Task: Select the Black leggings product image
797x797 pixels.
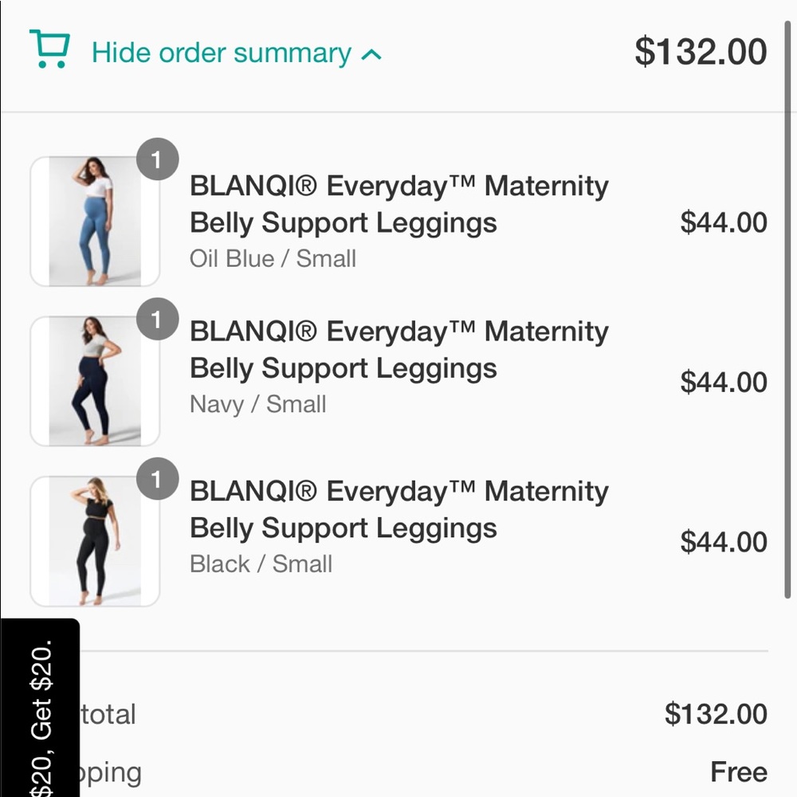Action: (x=94, y=540)
